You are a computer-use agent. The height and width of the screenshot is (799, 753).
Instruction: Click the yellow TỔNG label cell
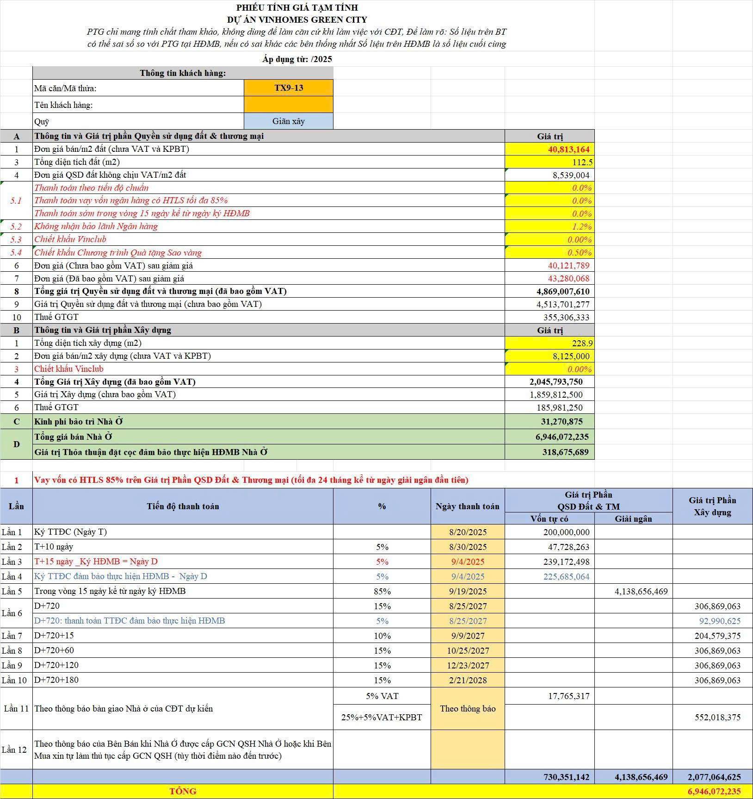(183, 791)
